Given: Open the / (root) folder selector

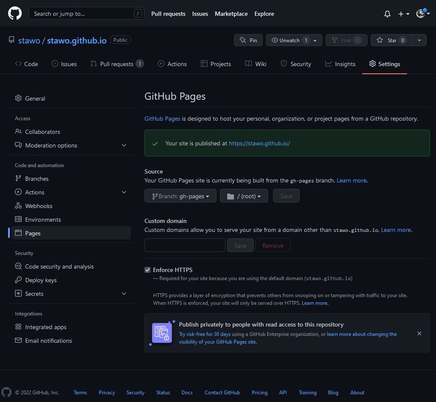Looking at the screenshot, I should point(244,196).
